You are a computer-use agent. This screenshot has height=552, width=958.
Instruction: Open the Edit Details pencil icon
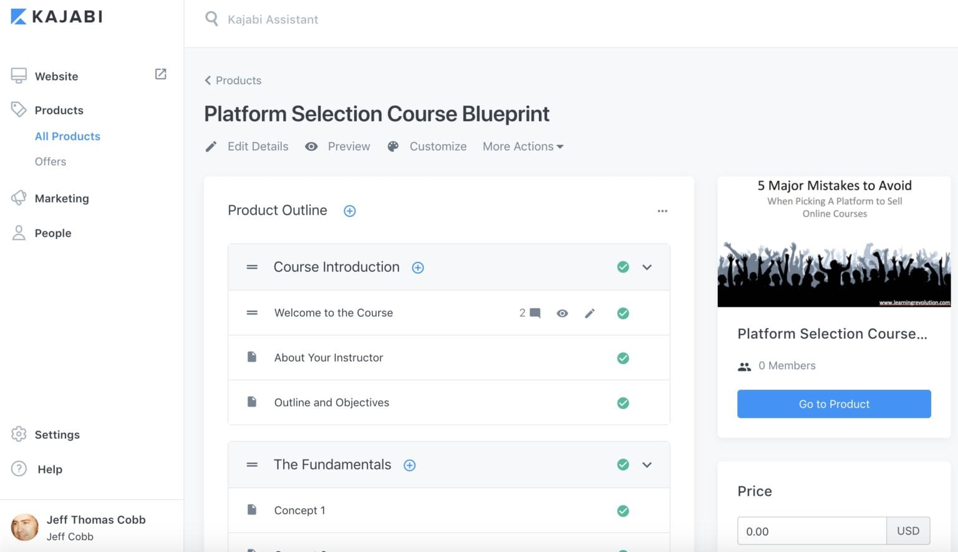tap(211, 146)
